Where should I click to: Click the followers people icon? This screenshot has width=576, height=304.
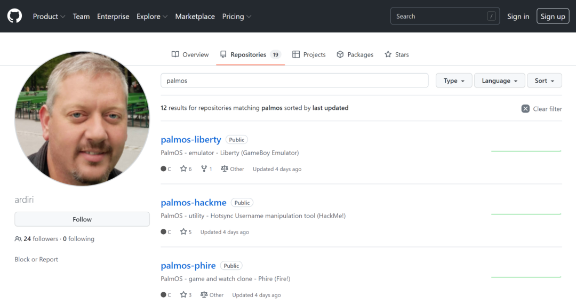(18, 238)
